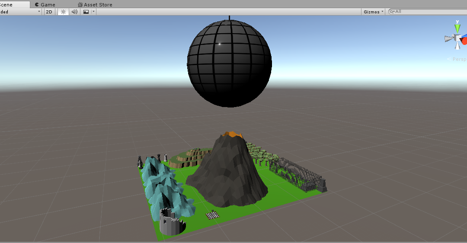Open the Gizmos dropdown
Viewport: 467px width, 243px height.
(x=373, y=12)
